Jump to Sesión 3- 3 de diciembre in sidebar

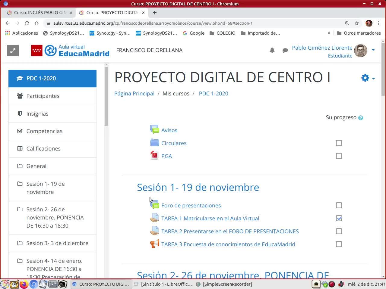[x=52, y=243]
